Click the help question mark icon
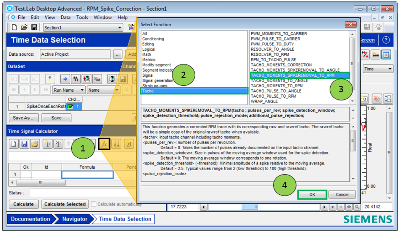Image resolution: width=399 pixels, height=231 pixels. click(386, 40)
